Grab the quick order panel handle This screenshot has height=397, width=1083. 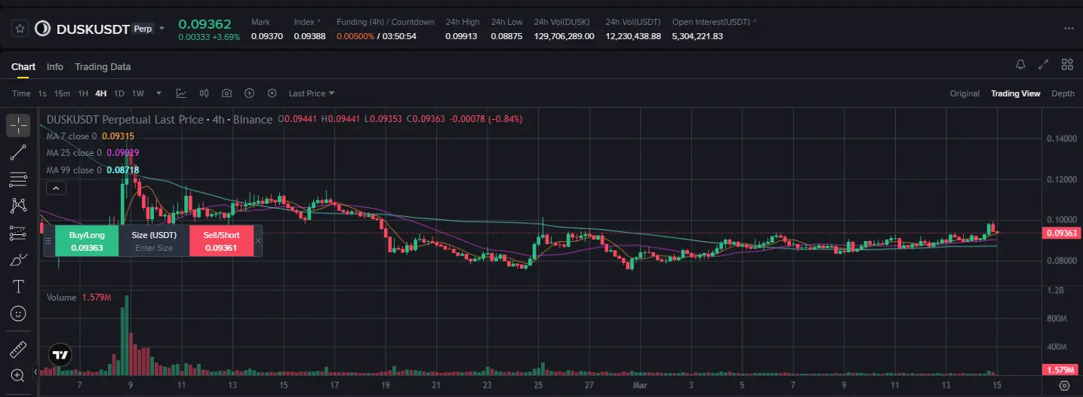48,241
